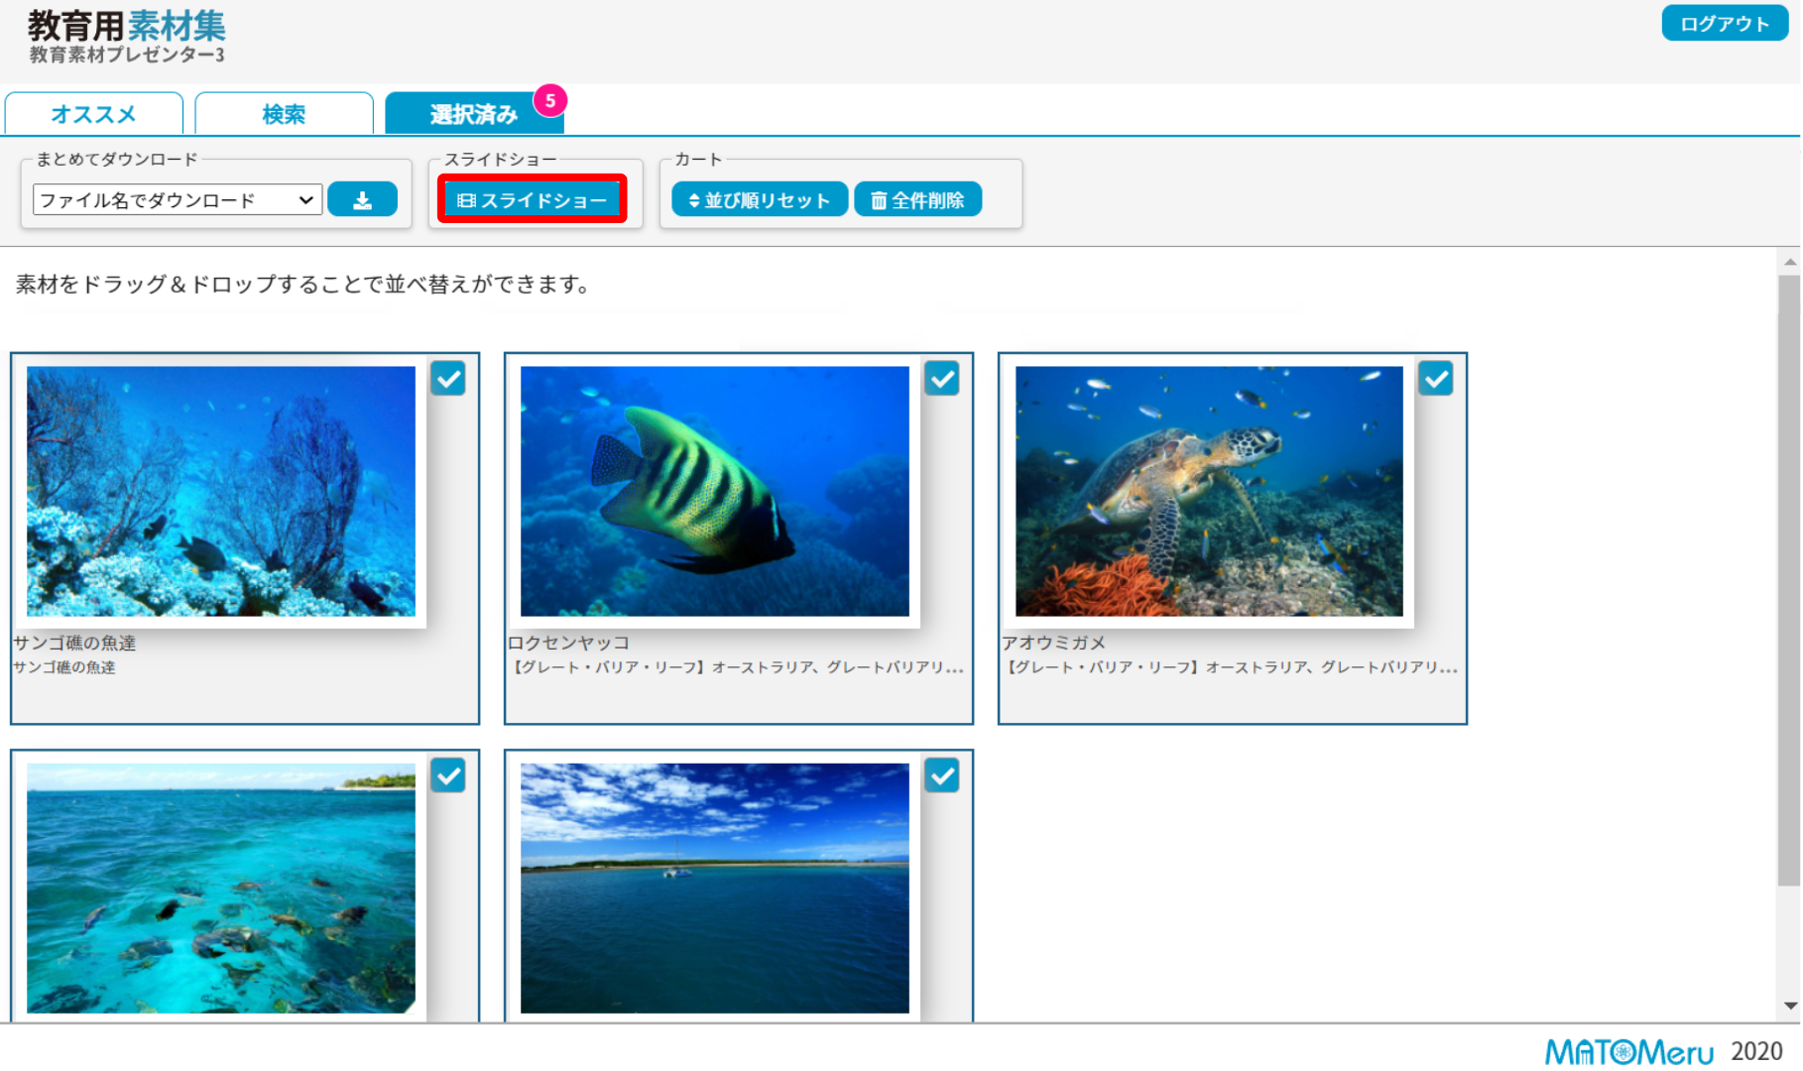Switch to the オススメ tab
1803x1071 pixels.
94,114
